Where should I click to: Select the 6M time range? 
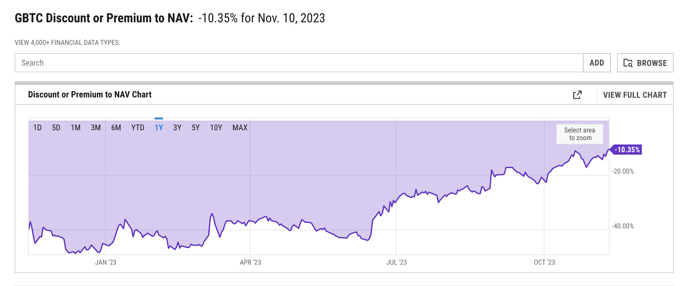pyautogui.click(x=116, y=127)
